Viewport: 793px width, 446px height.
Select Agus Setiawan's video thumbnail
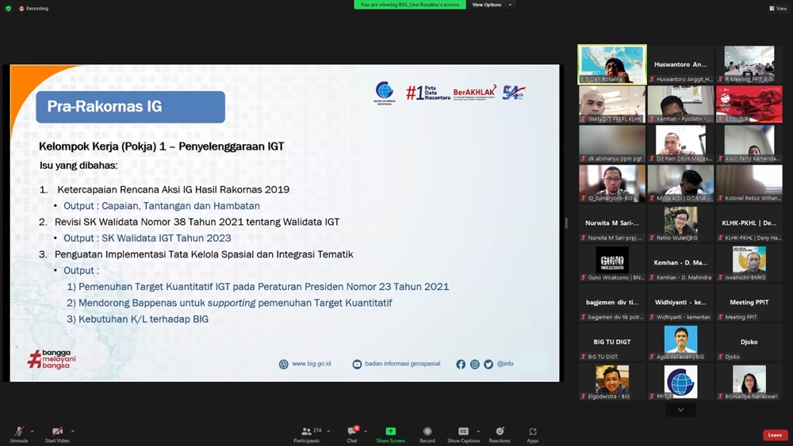(680, 343)
